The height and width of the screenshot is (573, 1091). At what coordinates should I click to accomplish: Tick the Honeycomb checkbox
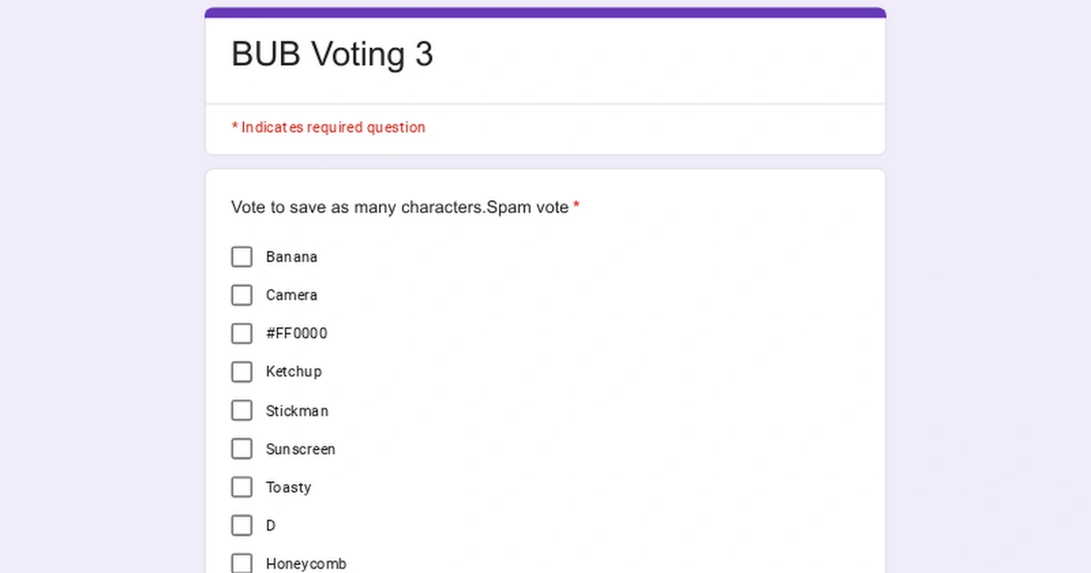[241, 562]
